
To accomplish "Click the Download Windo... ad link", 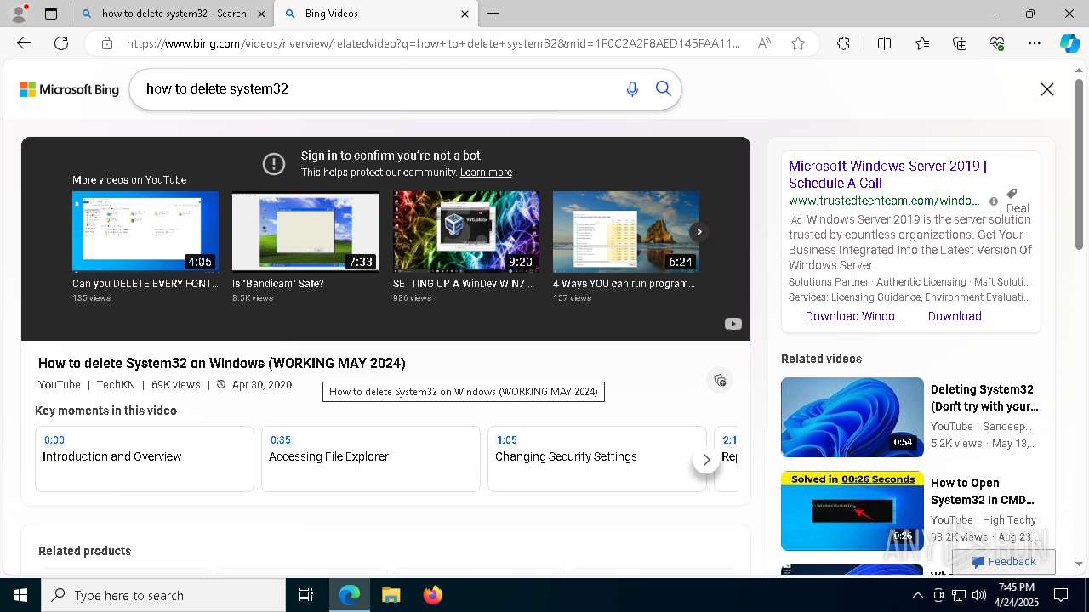I will click(x=854, y=316).
